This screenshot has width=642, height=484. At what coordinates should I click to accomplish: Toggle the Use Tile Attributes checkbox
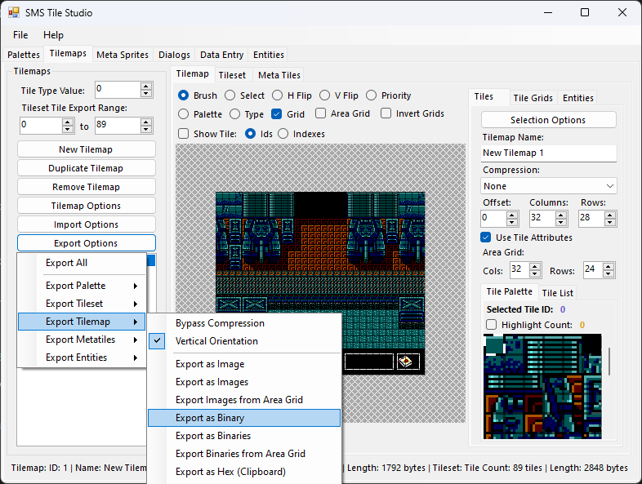coord(486,238)
